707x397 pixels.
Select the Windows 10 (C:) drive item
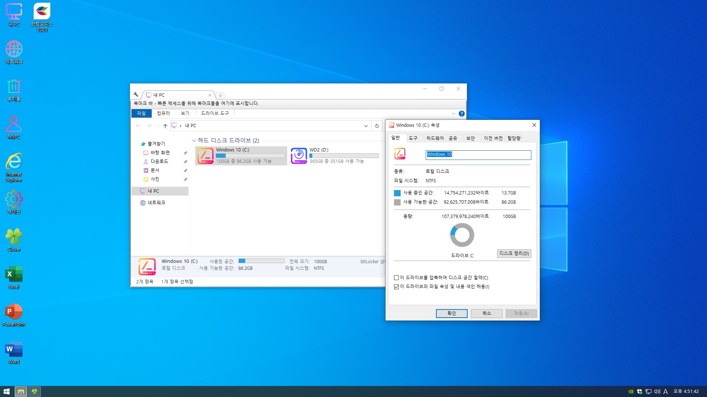coord(241,155)
